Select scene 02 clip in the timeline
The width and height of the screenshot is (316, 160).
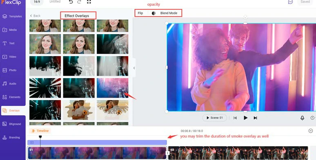(238, 153)
